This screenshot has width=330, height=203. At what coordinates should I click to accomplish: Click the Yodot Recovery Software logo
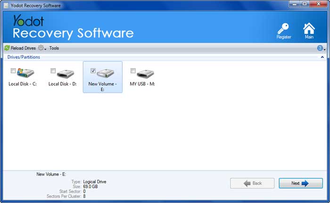[73, 27]
